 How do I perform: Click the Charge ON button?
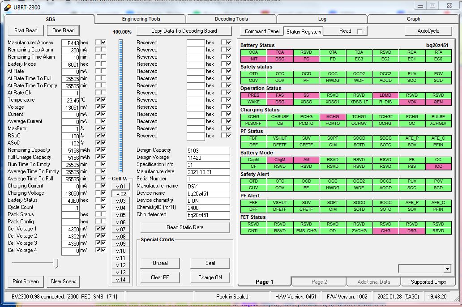point(210,277)
